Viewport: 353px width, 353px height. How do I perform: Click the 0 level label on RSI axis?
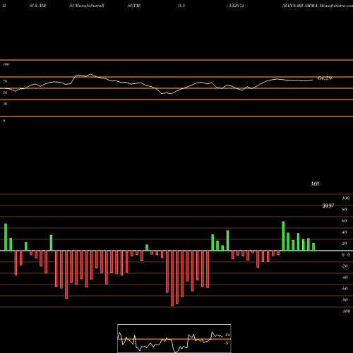[x=4, y=121]
